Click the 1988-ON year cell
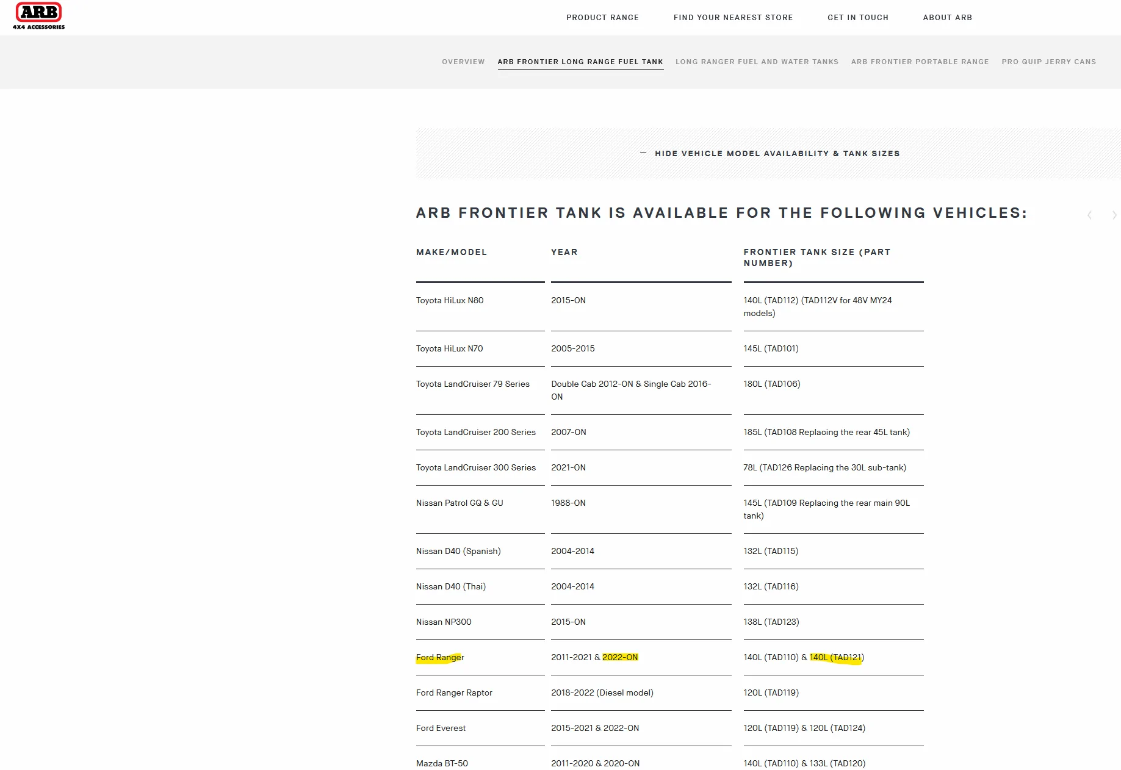The width and height of the screenshot is (1121, 770). [x=568, y=503]
